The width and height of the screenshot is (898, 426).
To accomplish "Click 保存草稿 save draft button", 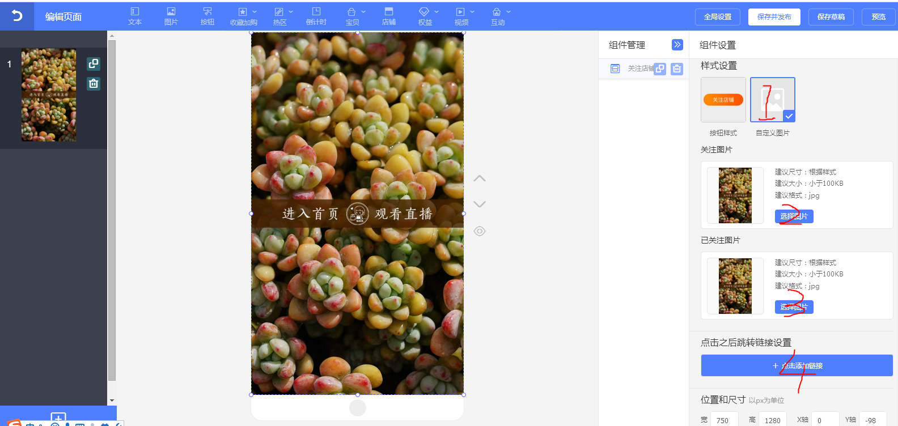I will [x=831, y=17].
